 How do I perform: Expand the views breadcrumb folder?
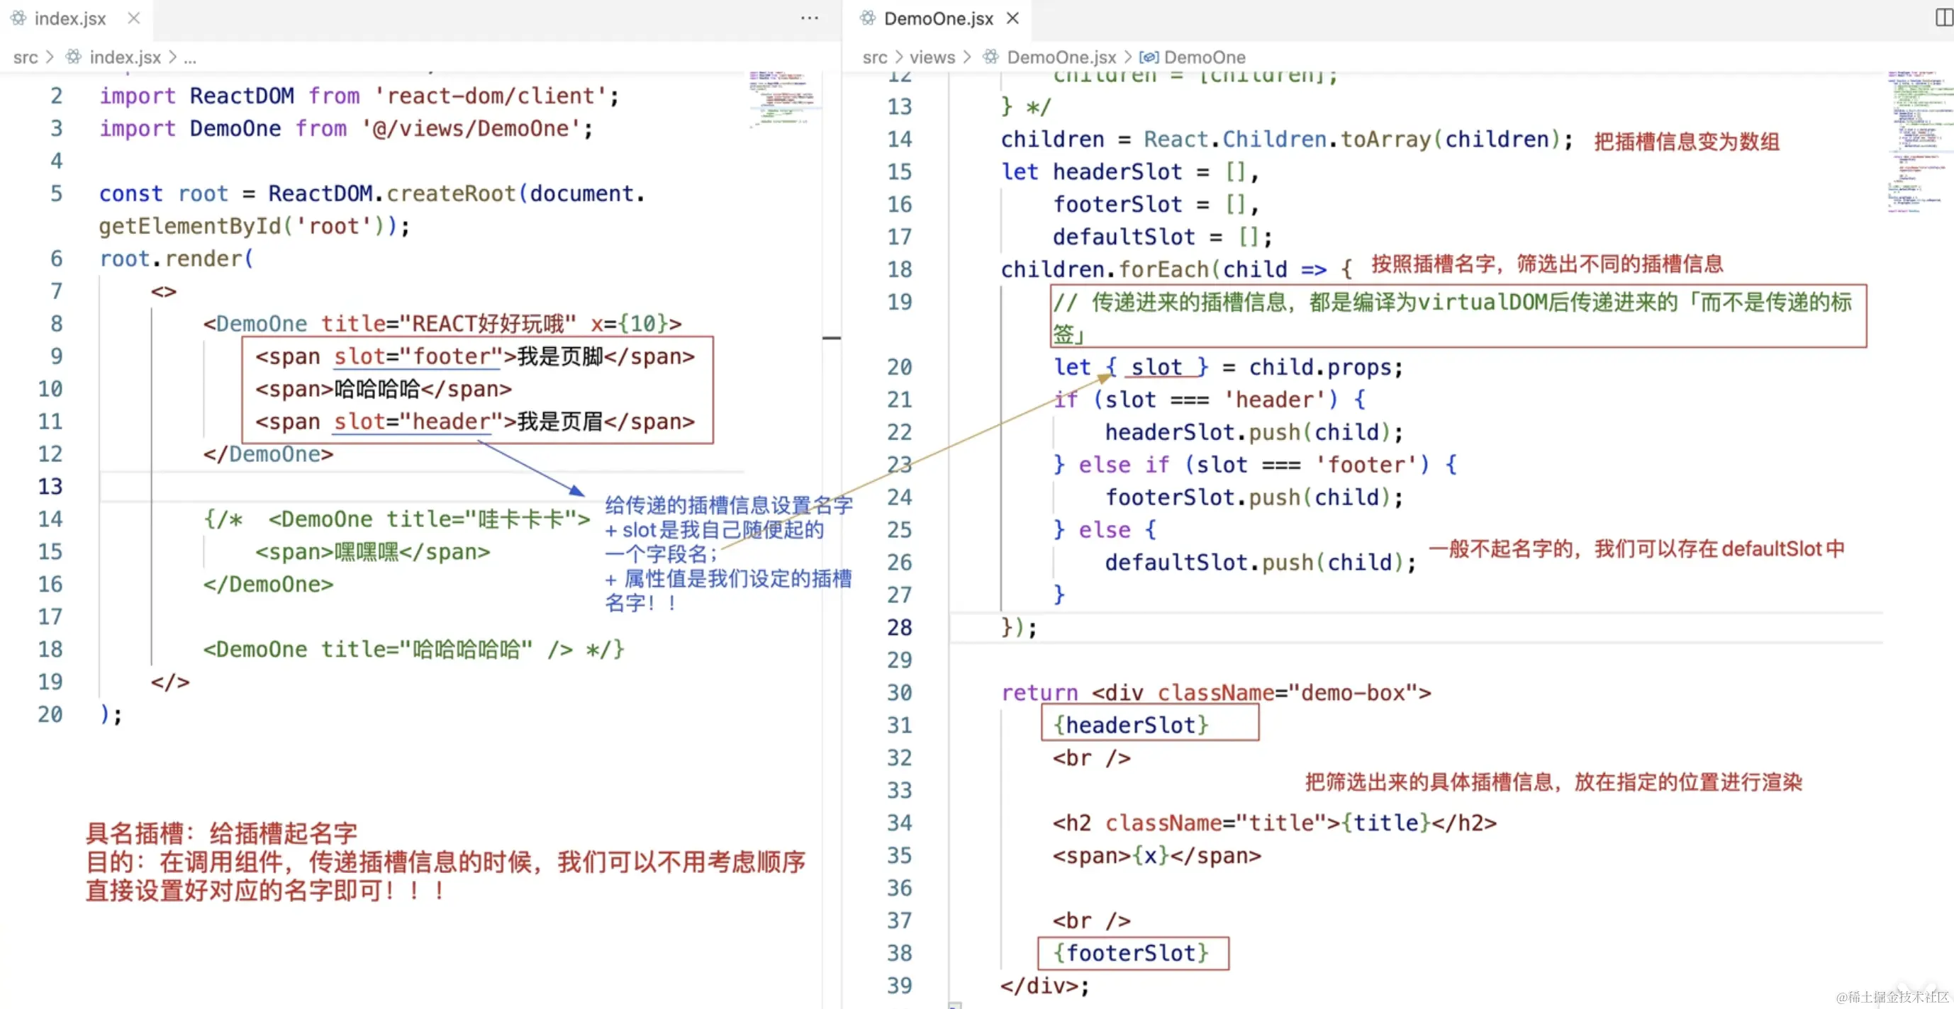pos(932,57)
